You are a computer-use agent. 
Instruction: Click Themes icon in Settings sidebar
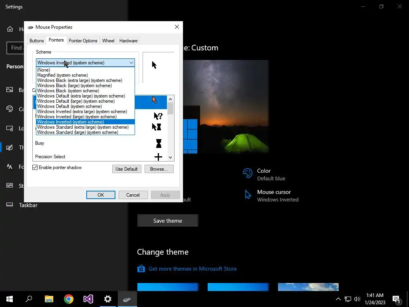coord(10,148)
